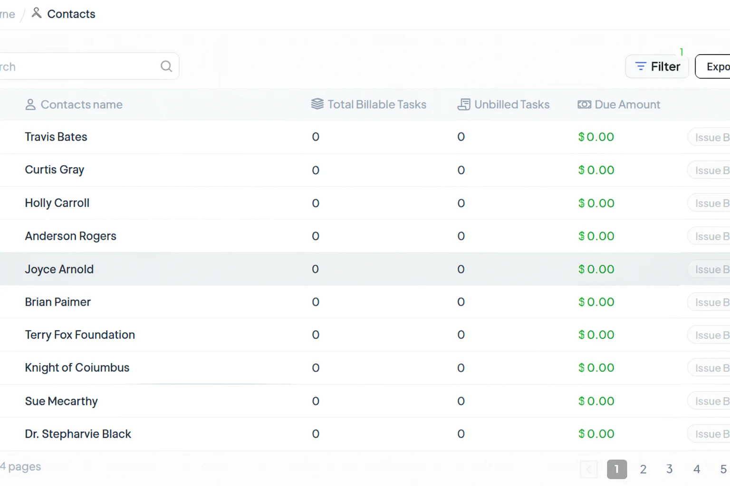Issue bill for Travis Bates
This screenshot has width=730, height=486.
[x=710, y=138]
